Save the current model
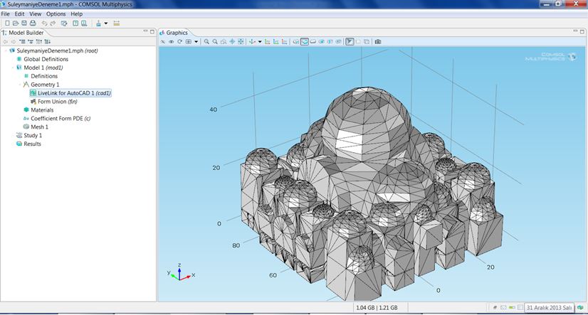 (24, 23)
